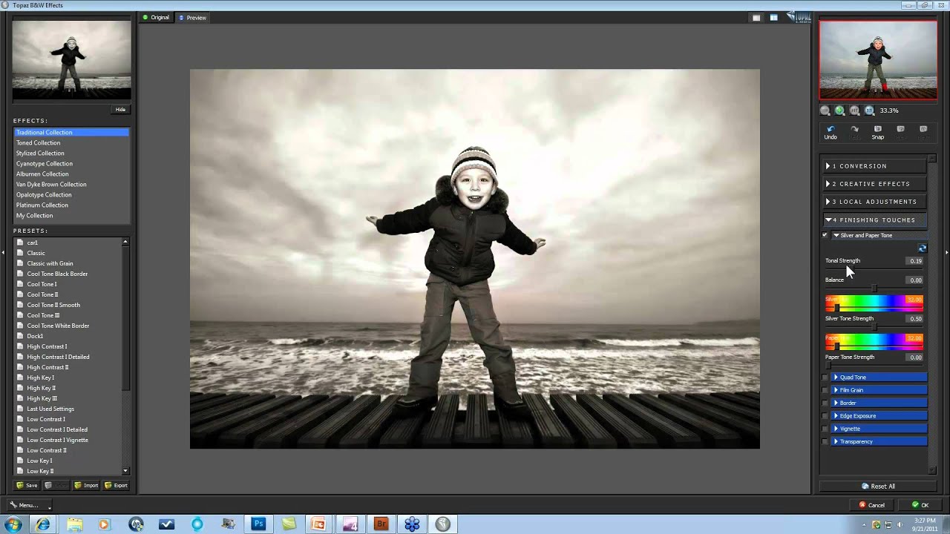The width and height of the screenshot is (950, 534).
Task: Enable the Film Grain checkbox
Action: click(x=825, y=390)
